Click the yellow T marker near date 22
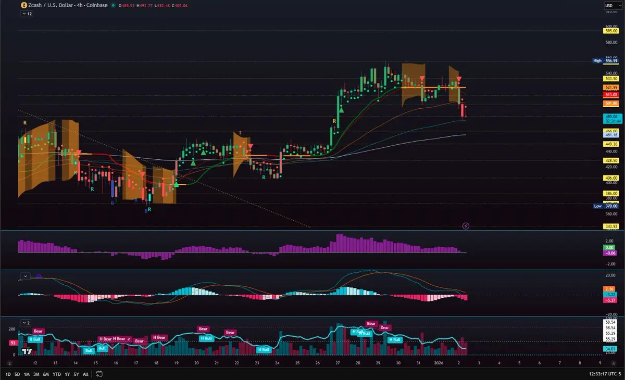This screenshot has width=625, height=380. tap(240, 133)
